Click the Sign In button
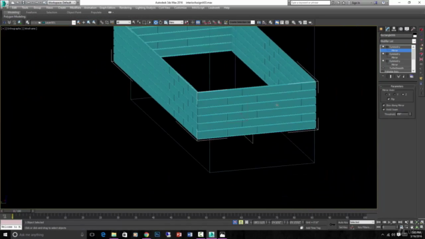Viewport: 425px width, 239px height. click(356, 3)
